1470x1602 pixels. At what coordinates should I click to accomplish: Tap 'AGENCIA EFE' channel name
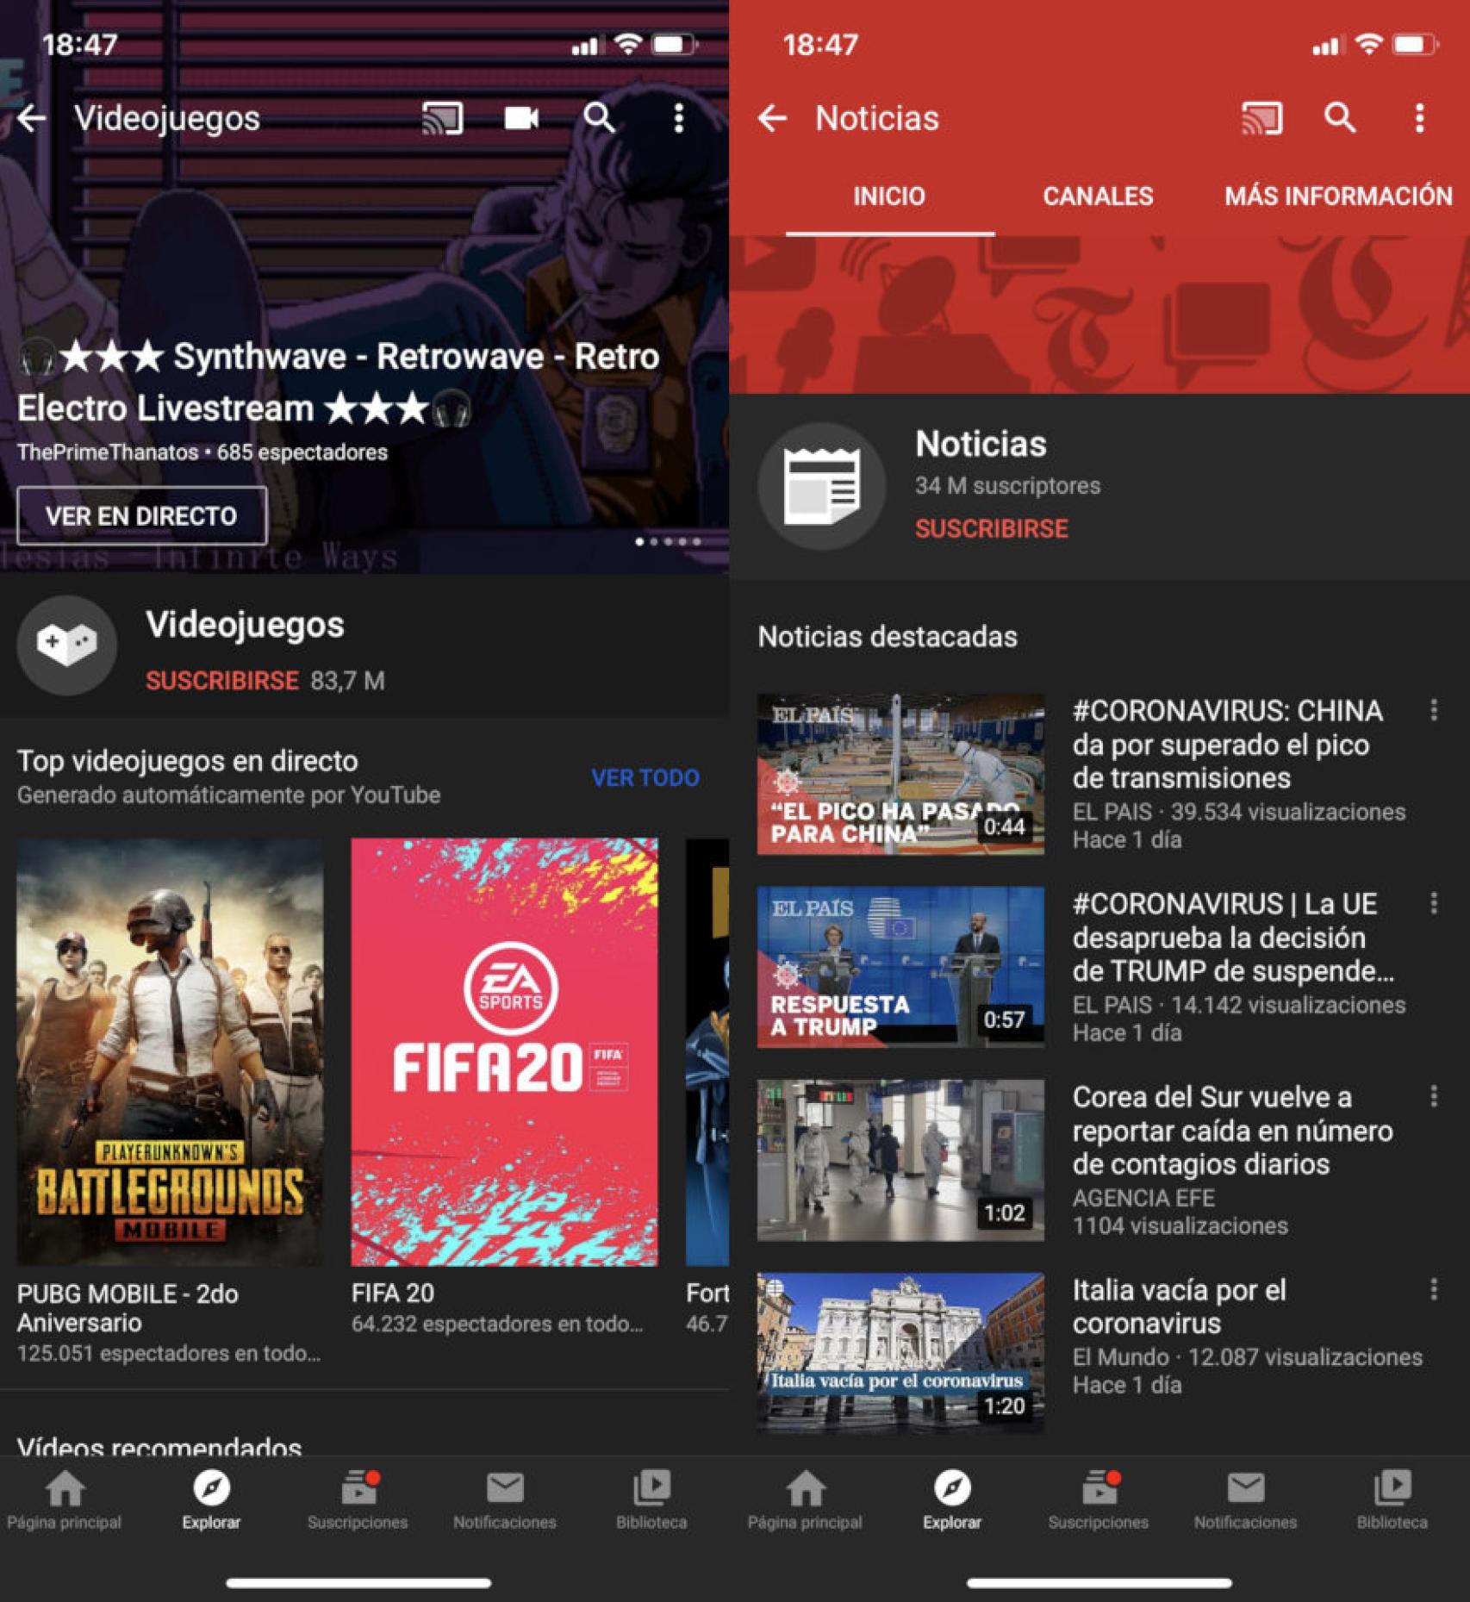click(1143, 1198)
